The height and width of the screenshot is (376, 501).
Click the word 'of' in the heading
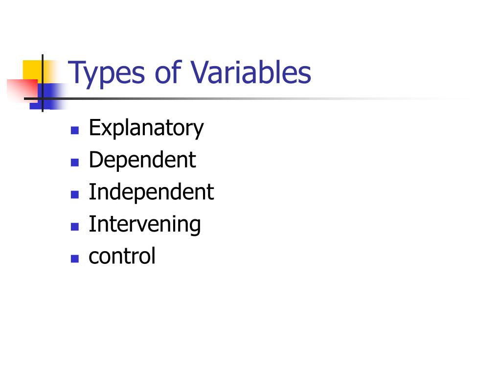(x=168, y=72)
